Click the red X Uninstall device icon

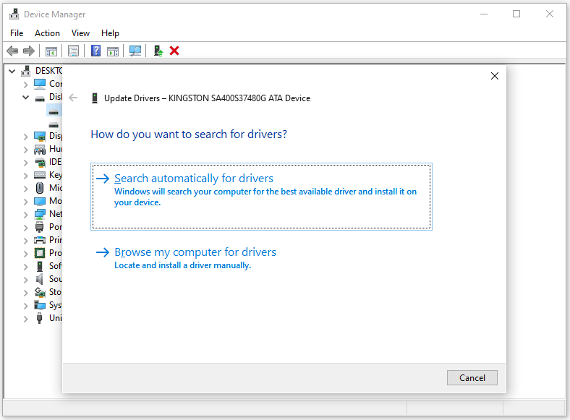pos(174,51)
